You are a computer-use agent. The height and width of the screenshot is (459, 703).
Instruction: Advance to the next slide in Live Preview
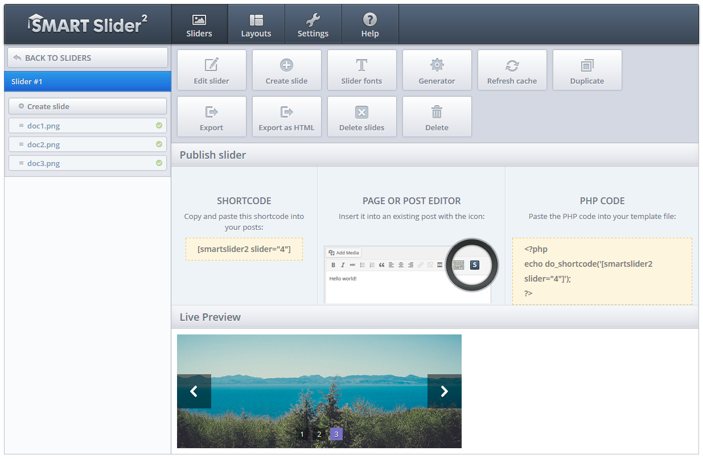click(x=445, y=391)
